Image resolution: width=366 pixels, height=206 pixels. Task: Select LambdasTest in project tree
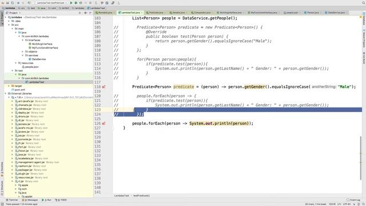36,82
